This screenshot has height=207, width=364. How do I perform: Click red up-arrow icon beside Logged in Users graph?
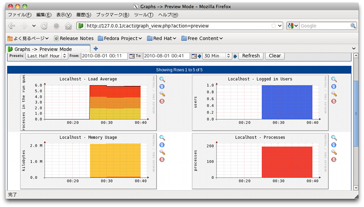pyautogui.click(x=334, y=101)
